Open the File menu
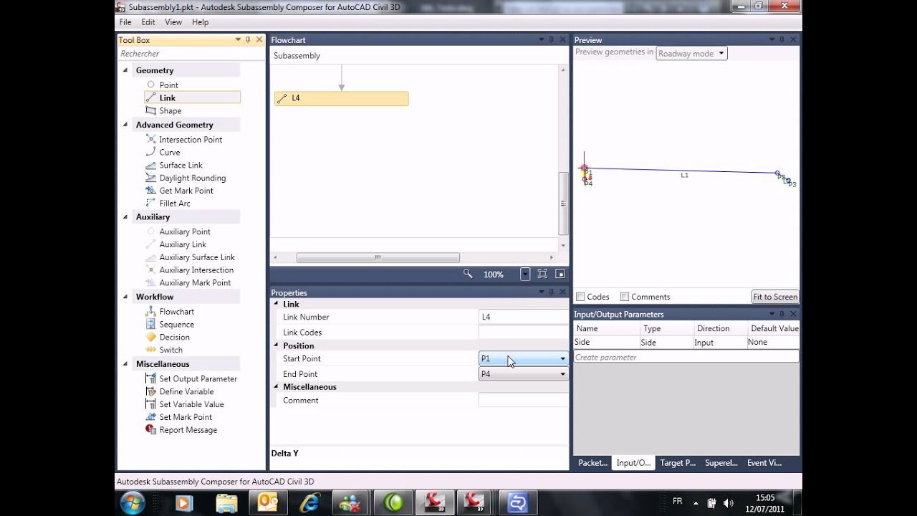This screenshot has height=516, width=917. pos(125,22)
